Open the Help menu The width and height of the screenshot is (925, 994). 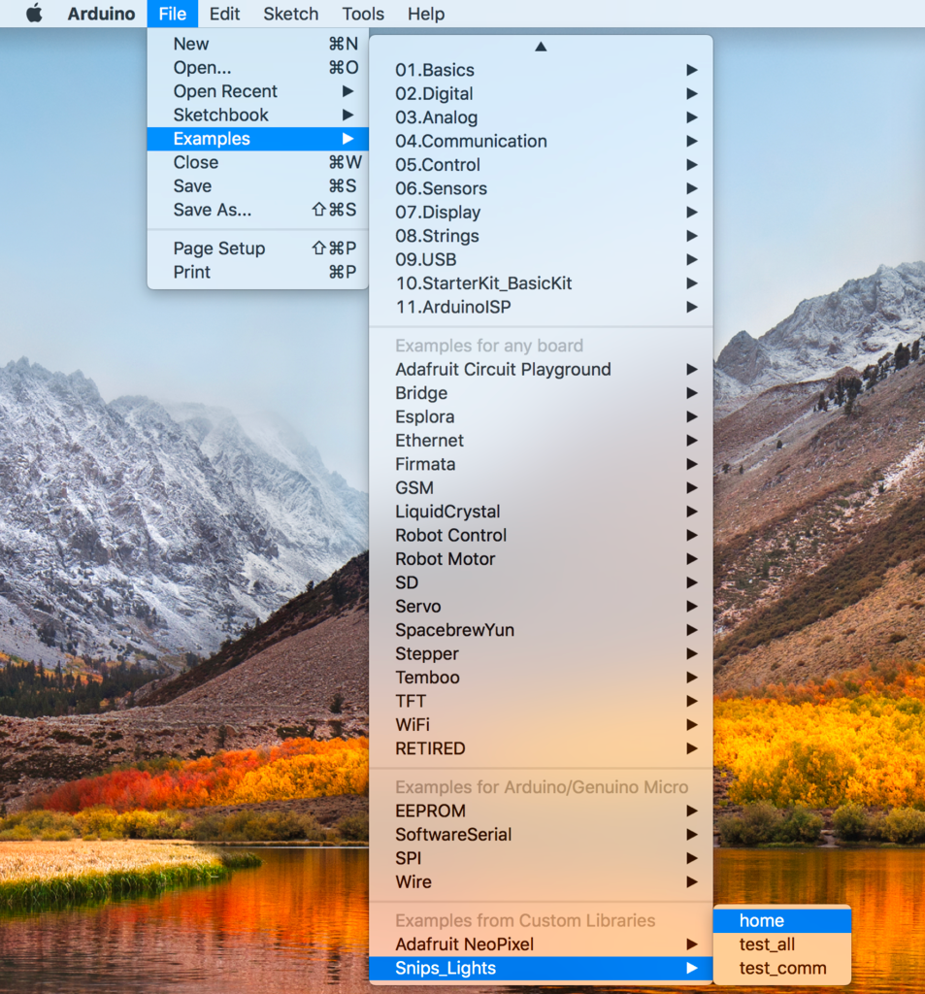(x=425, y=14)
